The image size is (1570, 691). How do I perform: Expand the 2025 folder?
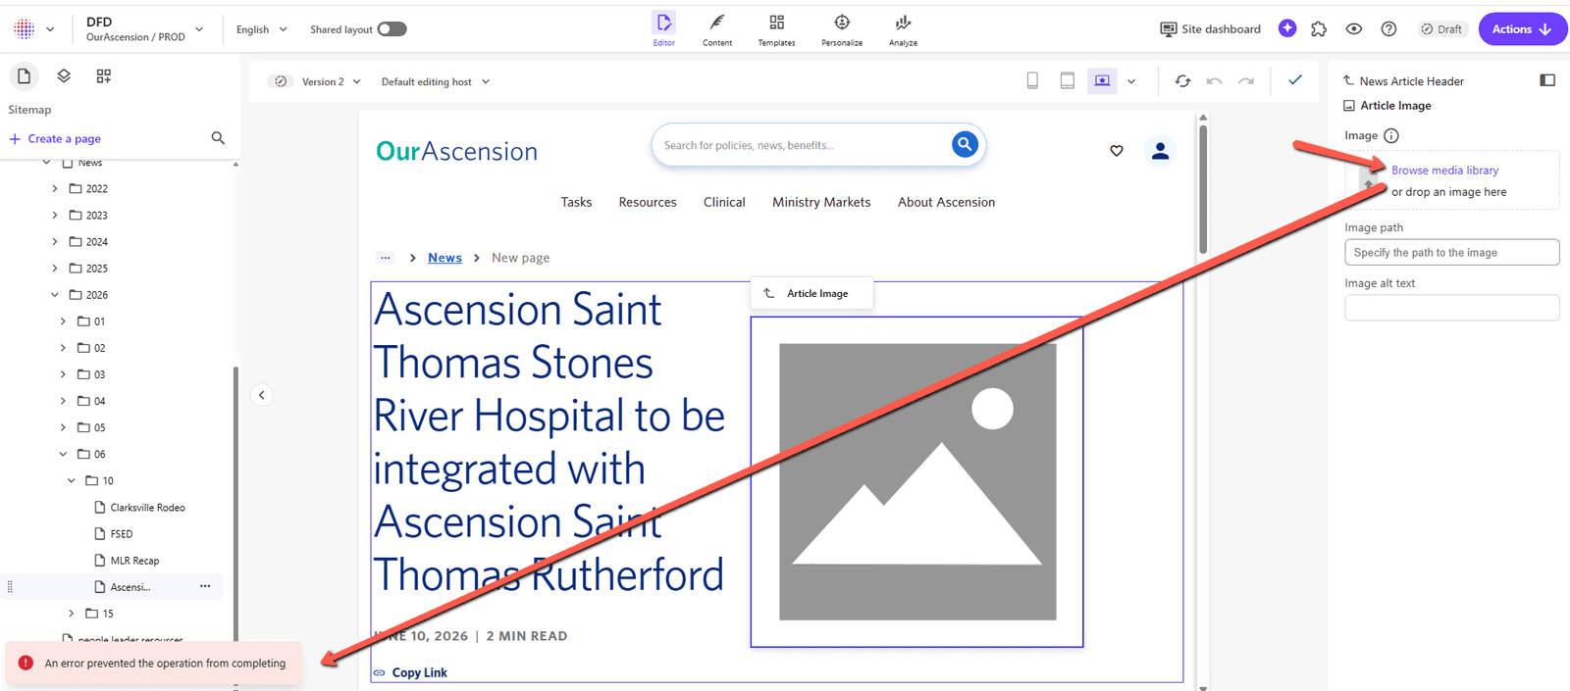tap(55, 269)
